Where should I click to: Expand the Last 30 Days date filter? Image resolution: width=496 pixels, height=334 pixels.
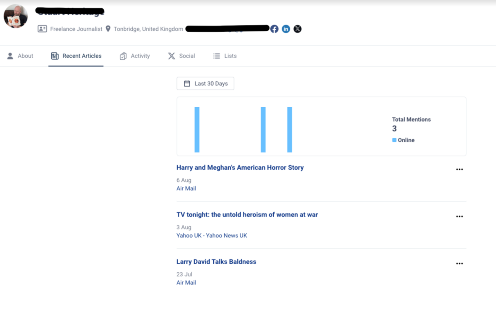[205, 84]
